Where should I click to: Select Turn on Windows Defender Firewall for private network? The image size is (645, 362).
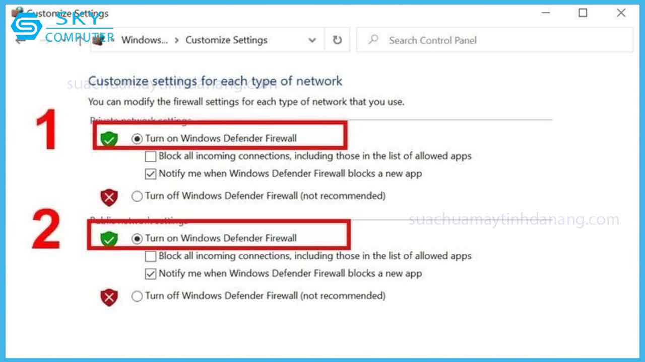click(x=137, y=138)
